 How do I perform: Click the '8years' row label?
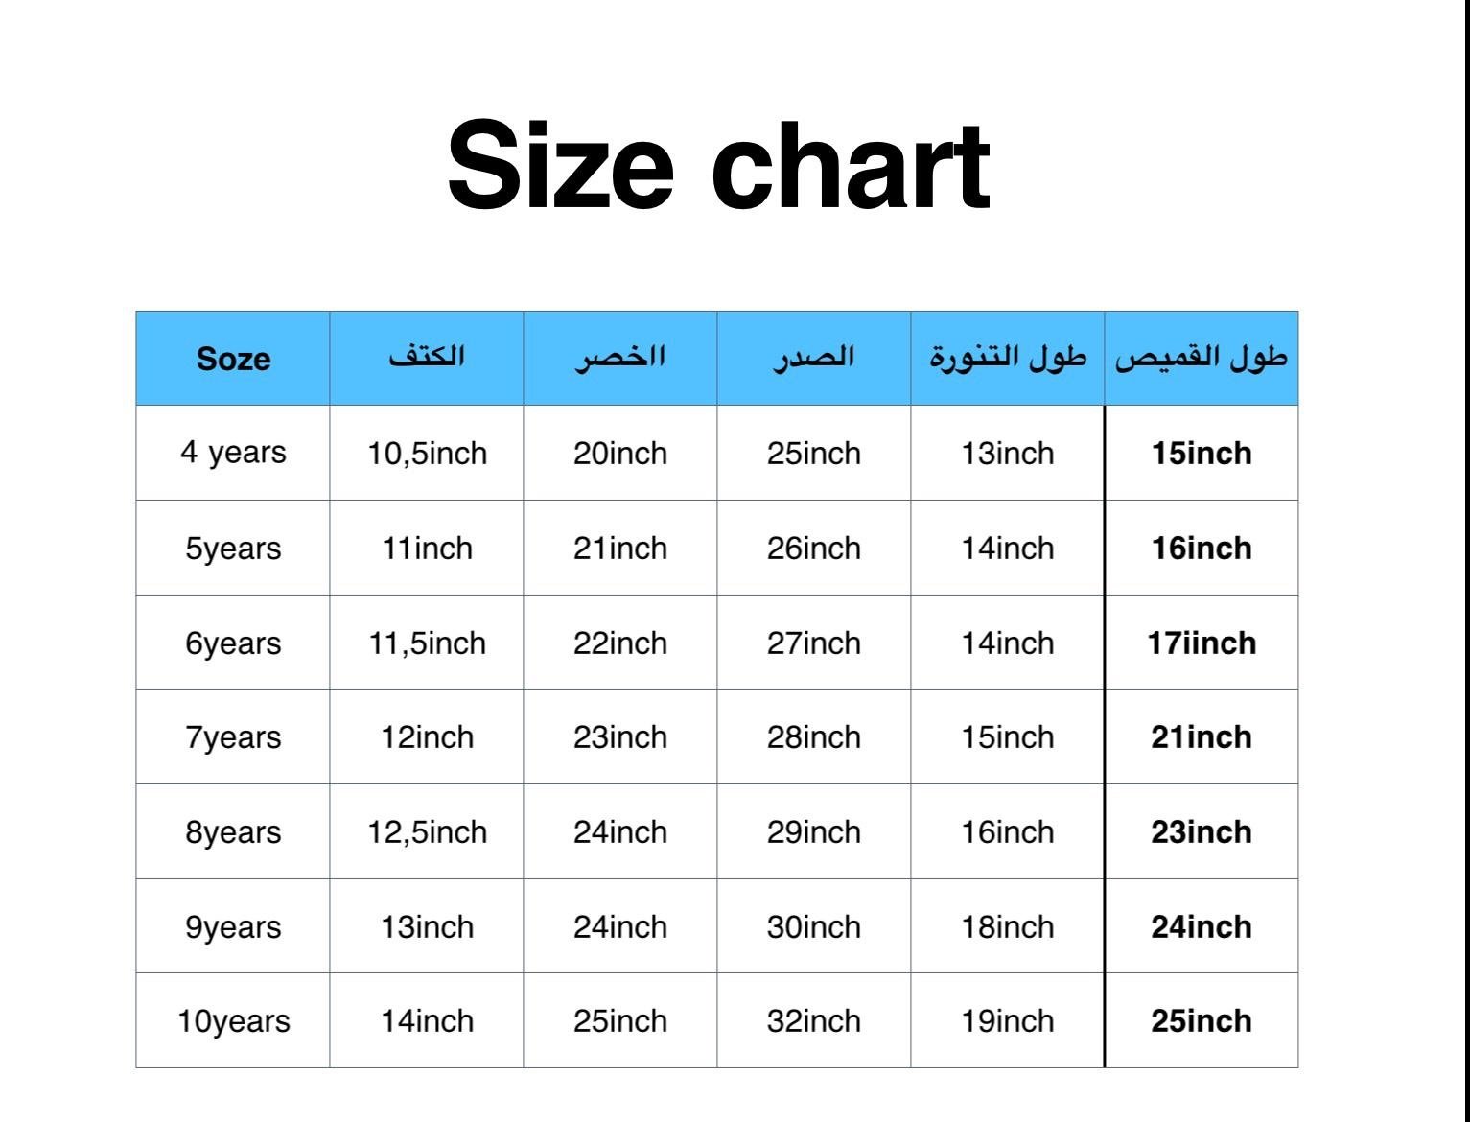coord(233,832)
